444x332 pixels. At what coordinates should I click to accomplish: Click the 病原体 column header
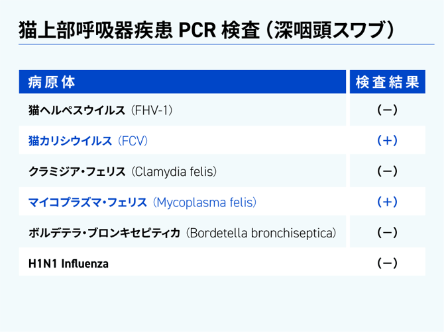52,82
